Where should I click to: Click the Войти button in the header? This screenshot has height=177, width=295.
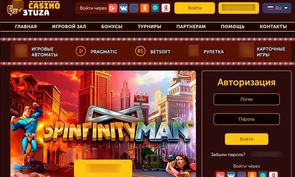(x=195, y=8)
